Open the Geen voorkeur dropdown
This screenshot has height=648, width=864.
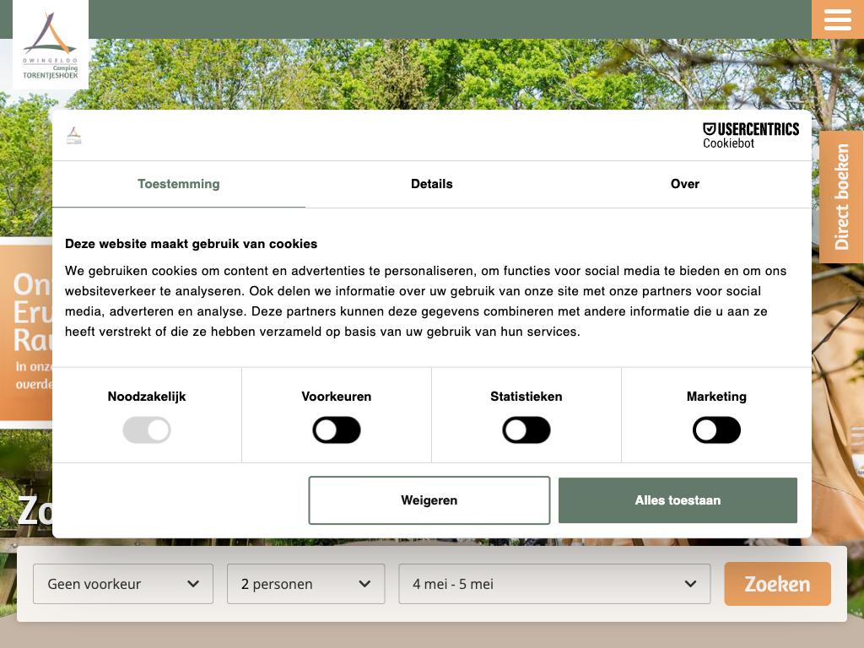(x=123, y=584)
